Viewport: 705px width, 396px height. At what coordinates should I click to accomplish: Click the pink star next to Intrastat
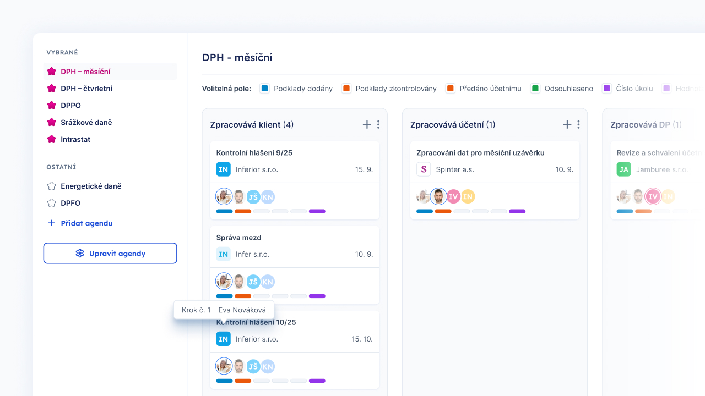tap(52, 139)
